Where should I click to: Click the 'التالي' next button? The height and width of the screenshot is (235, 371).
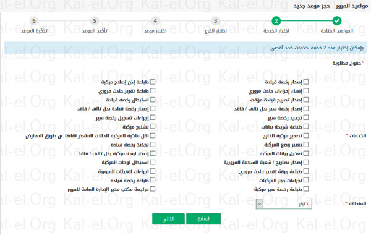(168, 219)
